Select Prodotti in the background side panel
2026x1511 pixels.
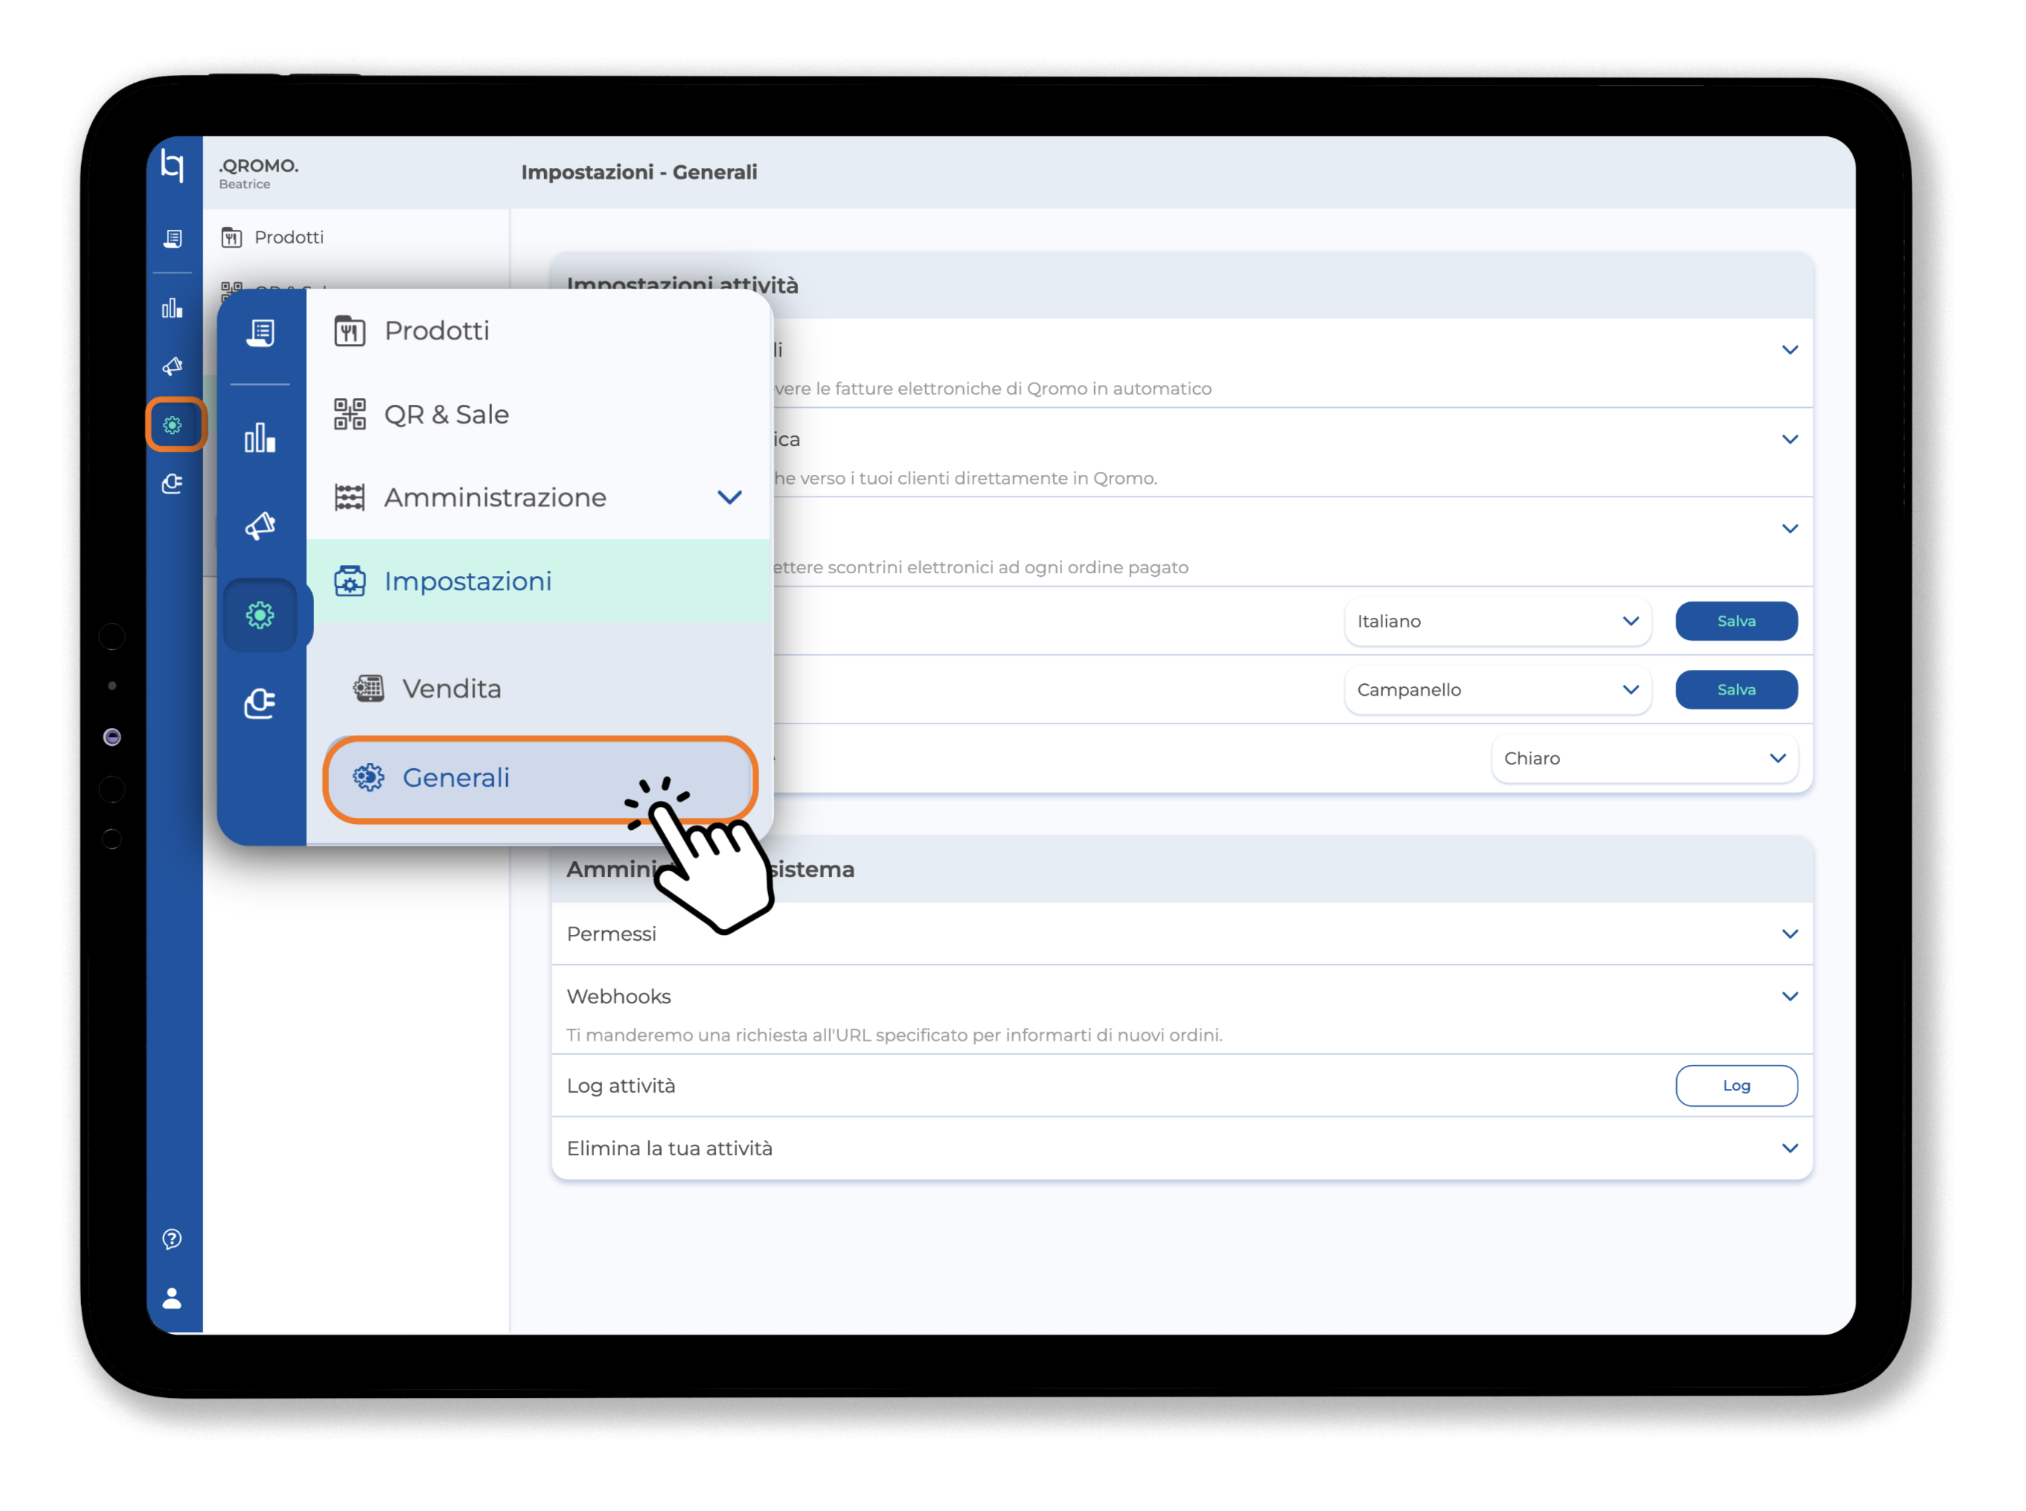point(288,237)
